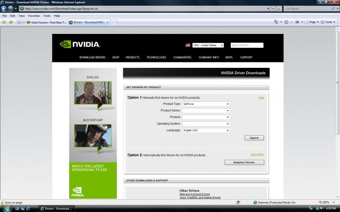
Task: Click the popup blocker status bar icon
Action: (x=238, y=203)
